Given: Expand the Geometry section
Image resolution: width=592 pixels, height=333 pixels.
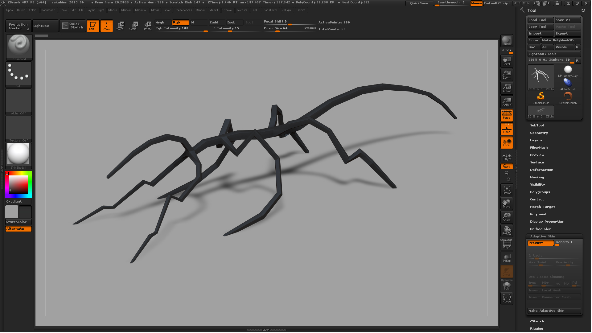Looking at the screenshot, I should click(539, 133).
